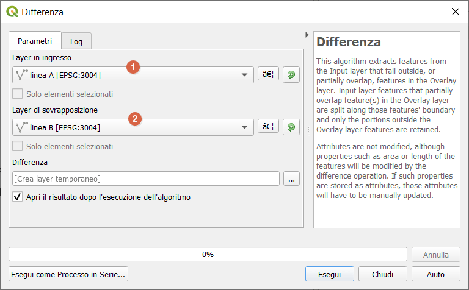Image resolution: width=469 pixels, height=290 pixels.
Task: Enable Solo elementi selezionati for overlay layer
Action: point(18,147)
